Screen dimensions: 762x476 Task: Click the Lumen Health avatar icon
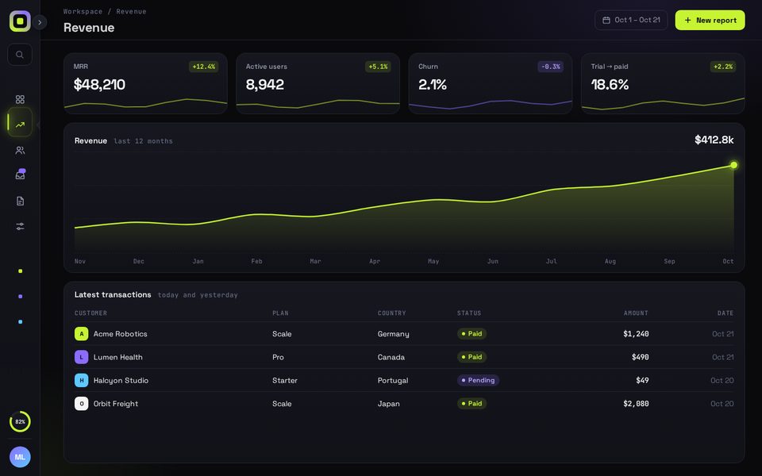coord(81,357)
